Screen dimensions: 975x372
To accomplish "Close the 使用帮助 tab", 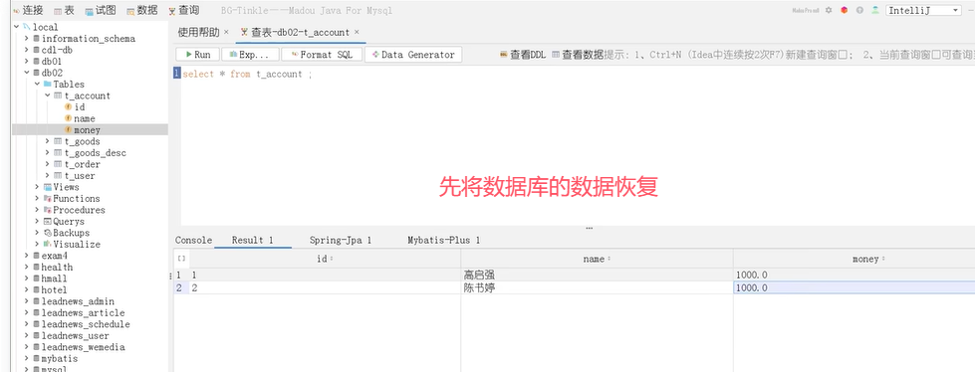I will (226, 32).
